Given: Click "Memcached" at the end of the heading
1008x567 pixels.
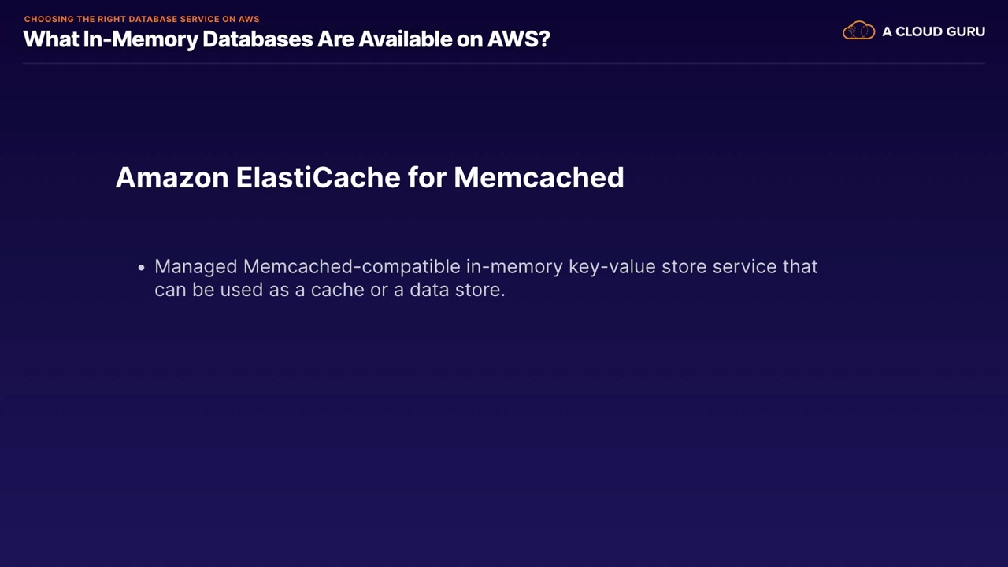Looking at the screenshot, I should (x=539, y=177).
